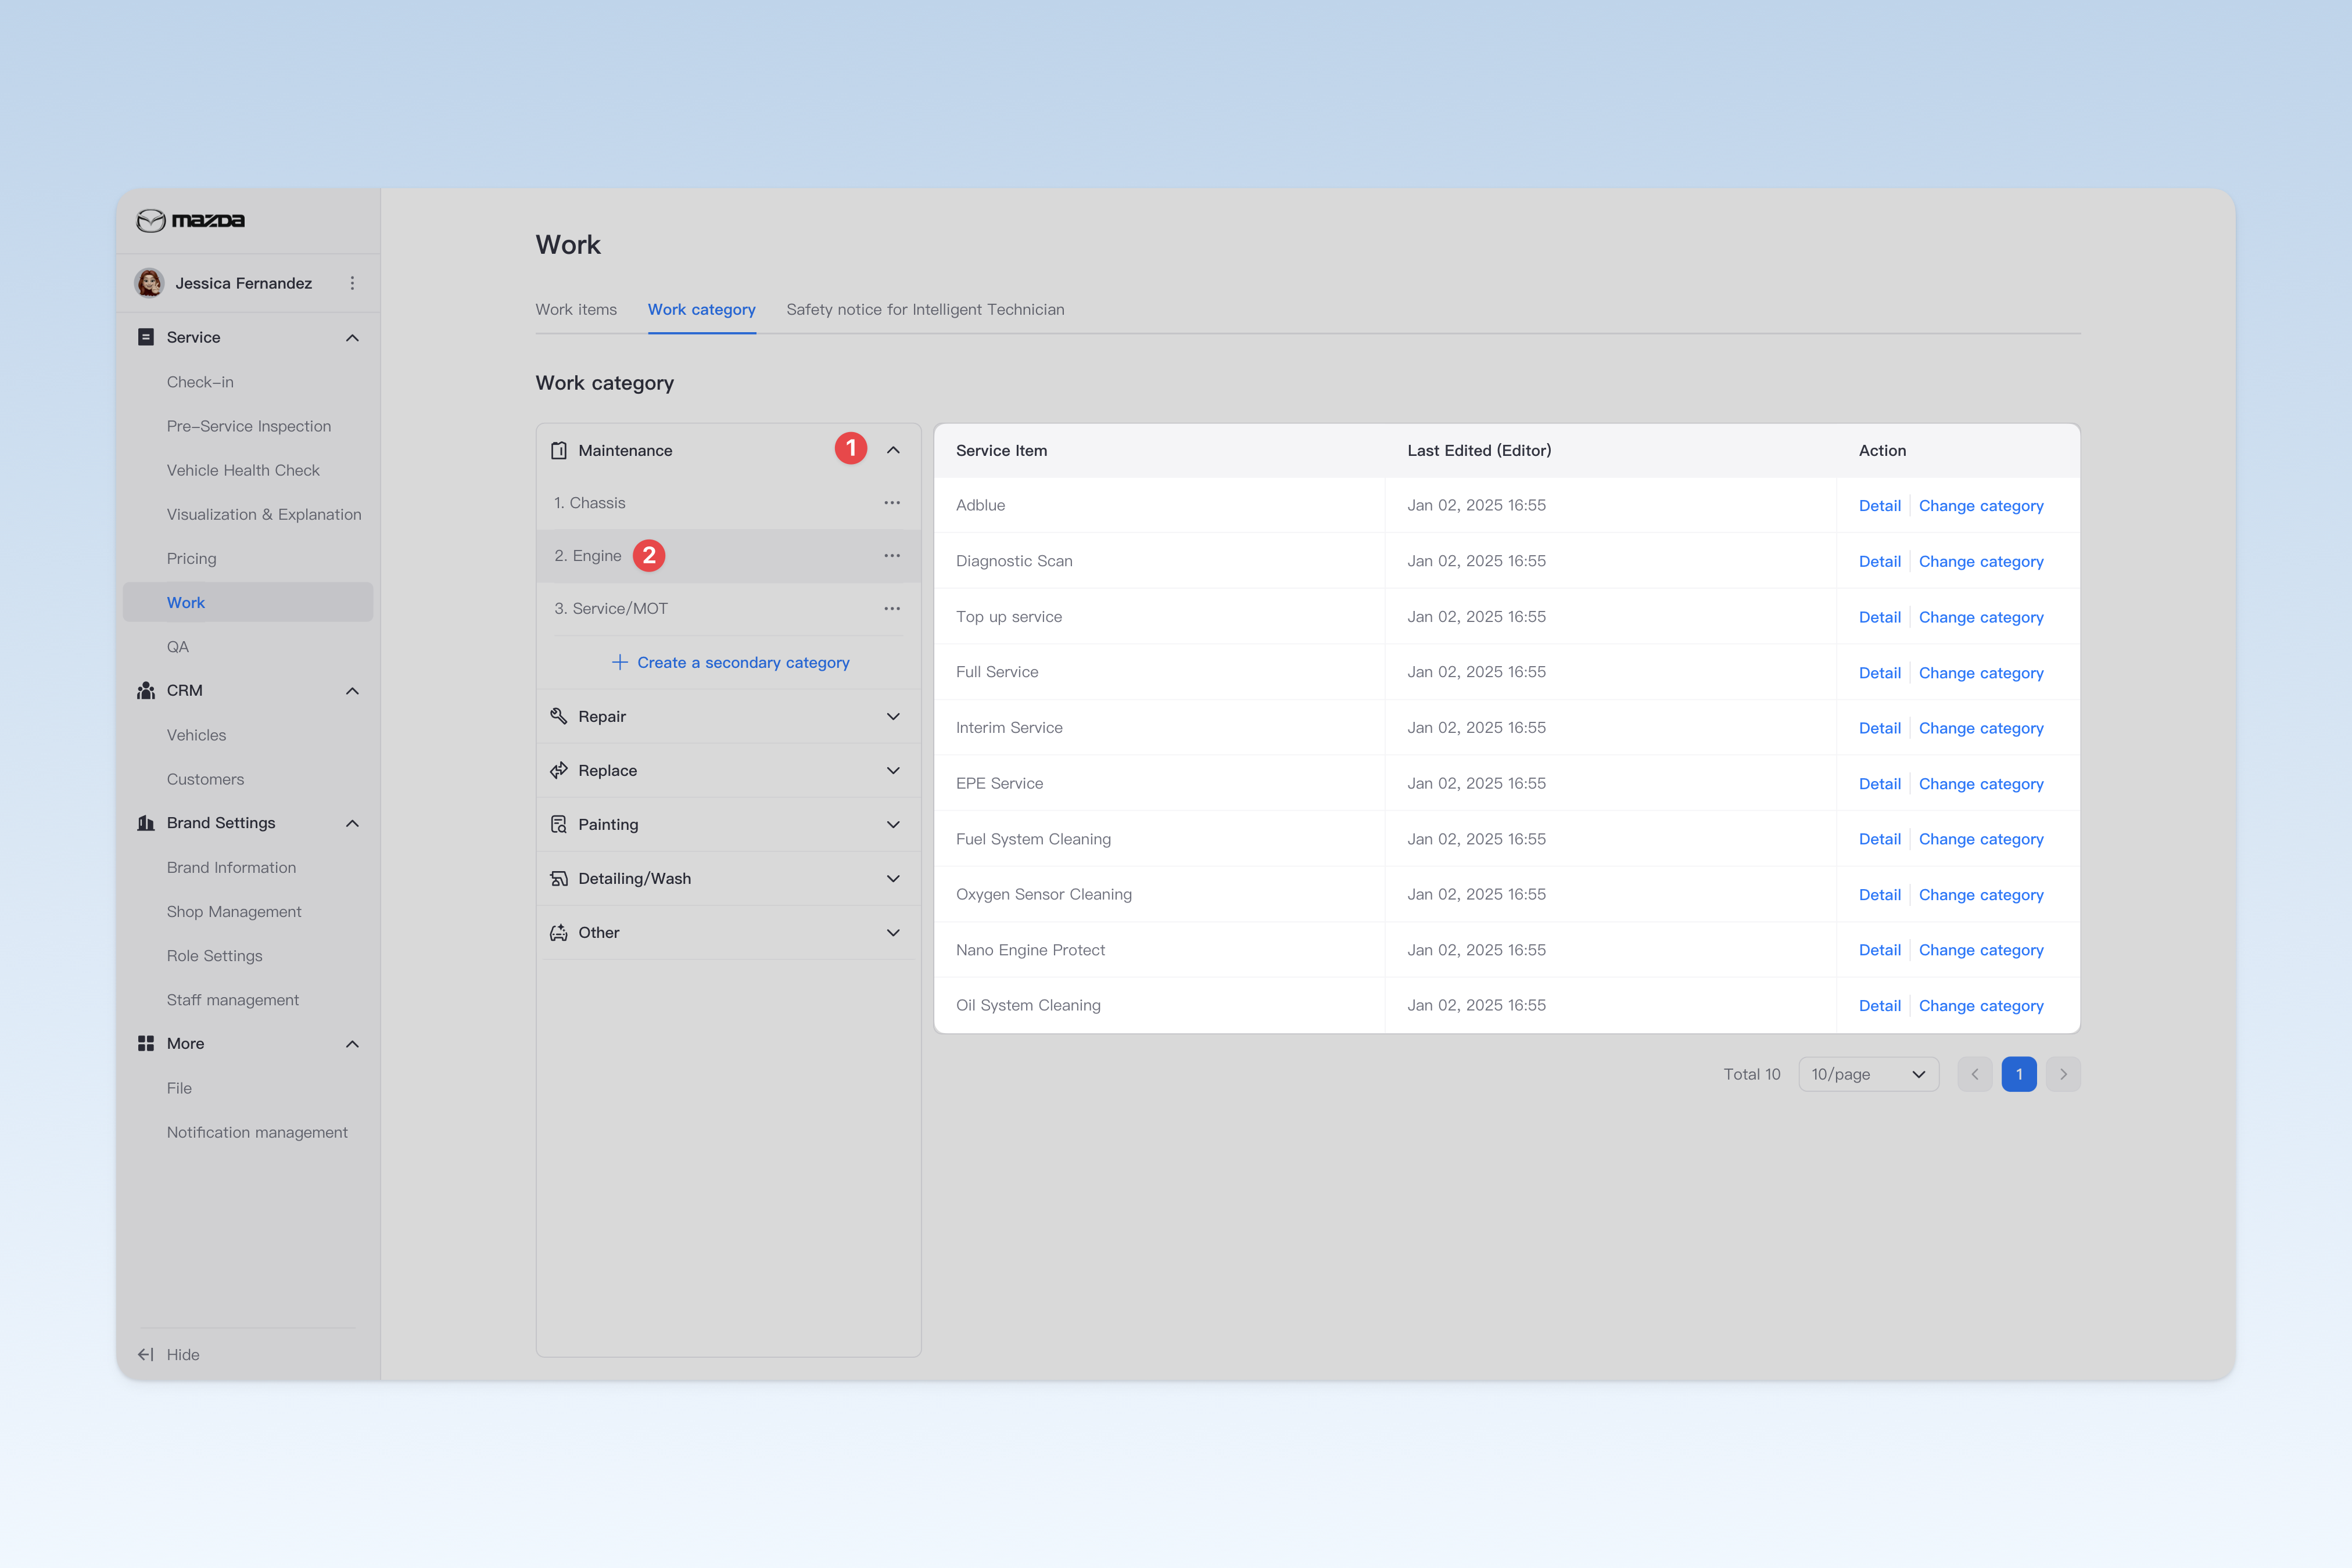Click the Service section icon

(145, 337)
